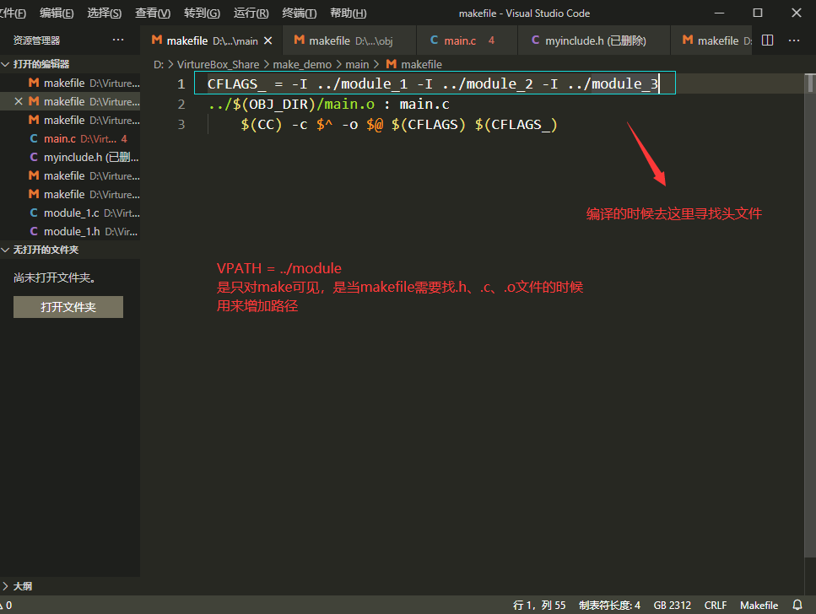Click the CRLF line ending indicator
This screenshot has height=614, width=816.
pos(715,605)
